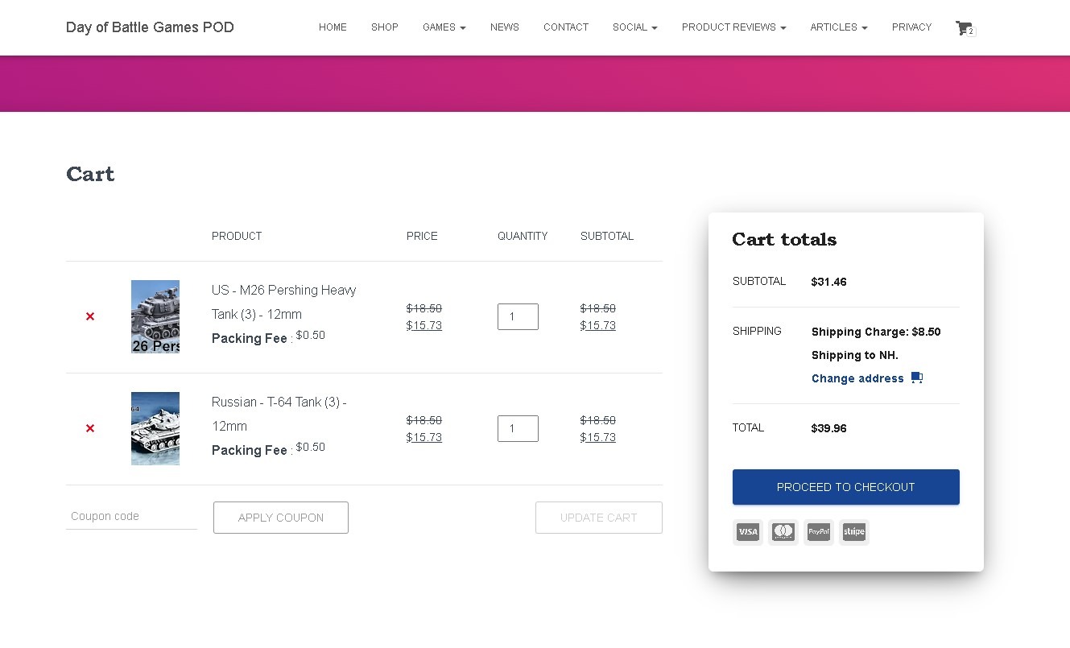The height and width of the screenshot is (648, 1070).
Task: Remove the Russian T-64 Tank item
Action: point(90,428)
